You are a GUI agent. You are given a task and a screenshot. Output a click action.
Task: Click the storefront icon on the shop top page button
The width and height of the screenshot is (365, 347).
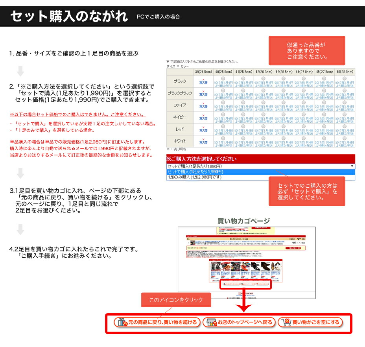212,322
